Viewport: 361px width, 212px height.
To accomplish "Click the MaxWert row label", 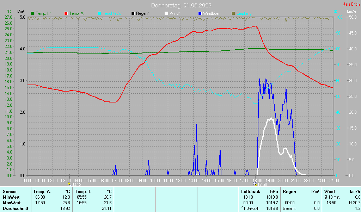I will pos(11,203).
